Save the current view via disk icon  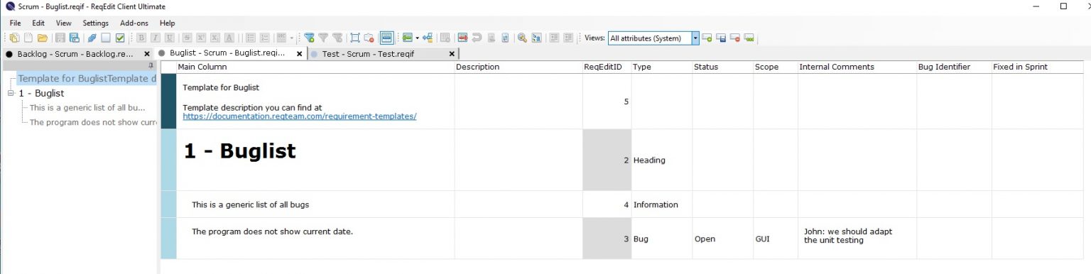pos(721,38)
